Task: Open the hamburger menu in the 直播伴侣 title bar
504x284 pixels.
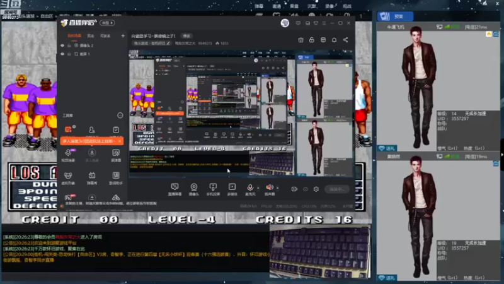Action: [x=324, y=23]
